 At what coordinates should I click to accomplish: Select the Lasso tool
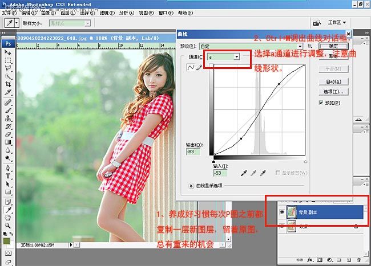(8, 68)
